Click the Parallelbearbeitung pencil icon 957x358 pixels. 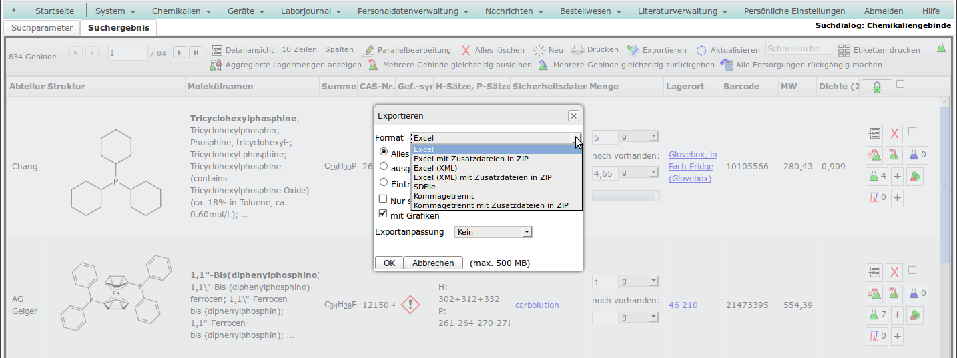coord(368,50)
